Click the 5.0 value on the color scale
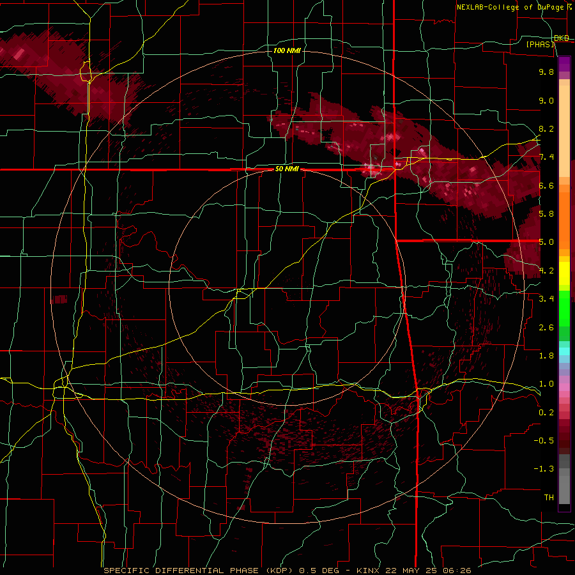The height and width of the screenshot is (575, 575). [546, 242]
